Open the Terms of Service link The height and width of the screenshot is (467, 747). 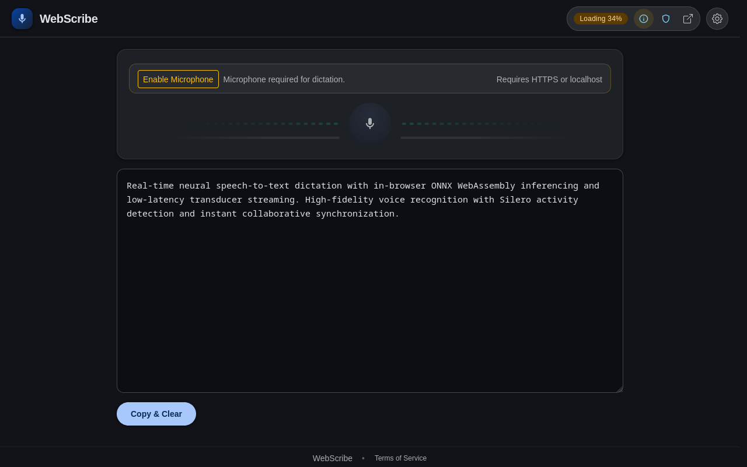pos(400,458)
